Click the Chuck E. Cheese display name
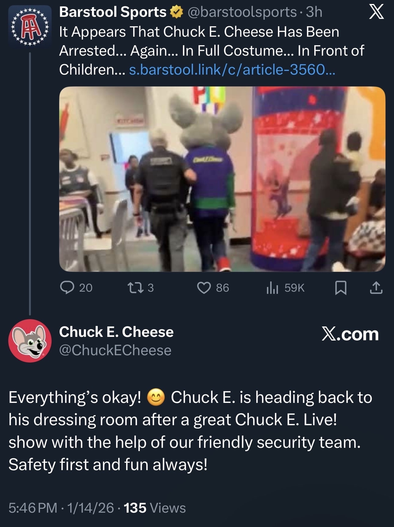This screenshot has height=527, width=394. [116, 332]
